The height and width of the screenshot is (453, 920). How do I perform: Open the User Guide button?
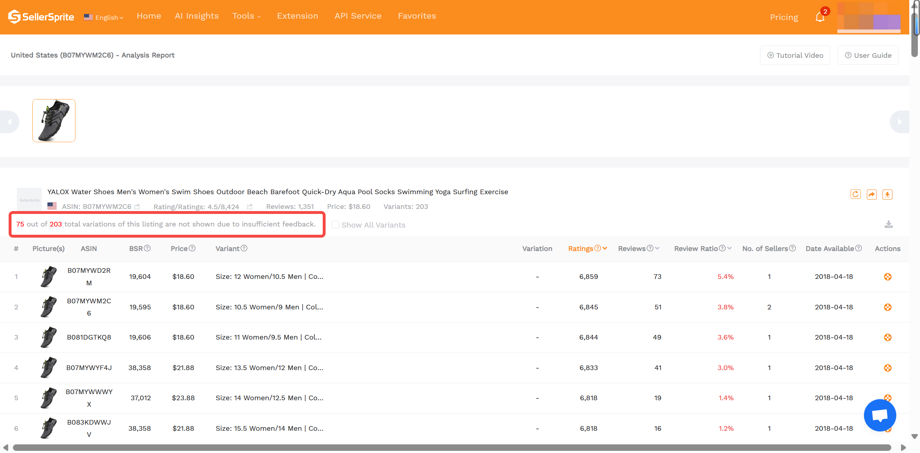868,55
